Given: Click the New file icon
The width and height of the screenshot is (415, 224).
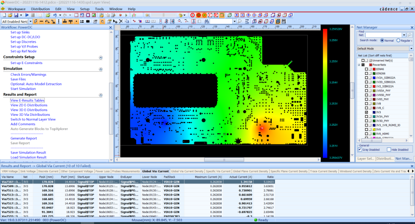Looking at the screenshot, I should (x=4, y=15).
